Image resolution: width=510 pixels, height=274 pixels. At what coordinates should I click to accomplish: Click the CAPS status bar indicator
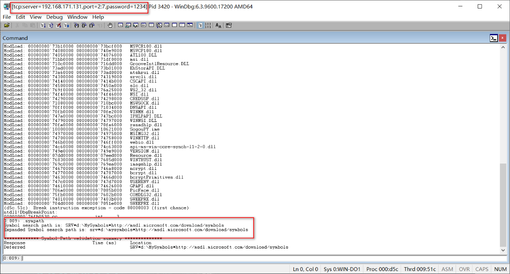(482, 269)
